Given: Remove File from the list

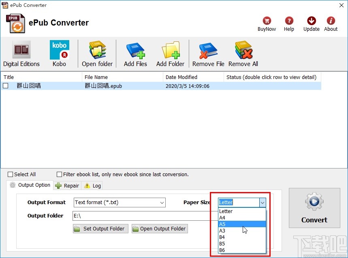Looking at the screenshot, I should pyautogui.click(x=208, y=53).
